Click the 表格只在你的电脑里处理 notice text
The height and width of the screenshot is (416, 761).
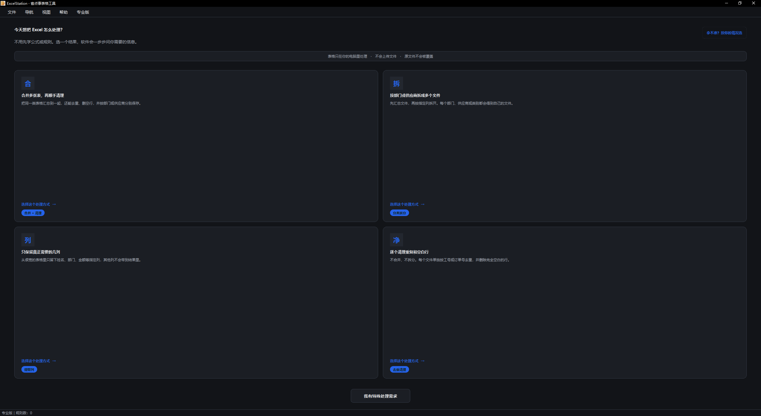pos(348,56)
